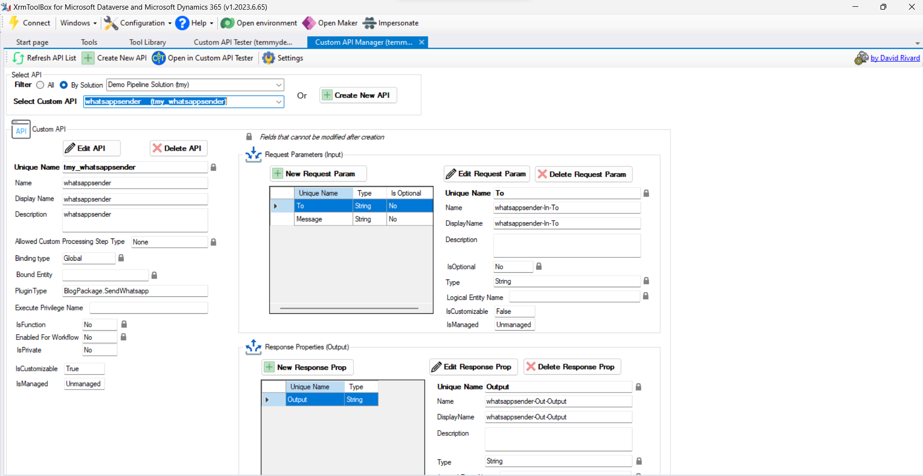This screenshot has width=923, height=476.
Task: Click the toolbar Create New API plus icon
Action: point(88,58)
